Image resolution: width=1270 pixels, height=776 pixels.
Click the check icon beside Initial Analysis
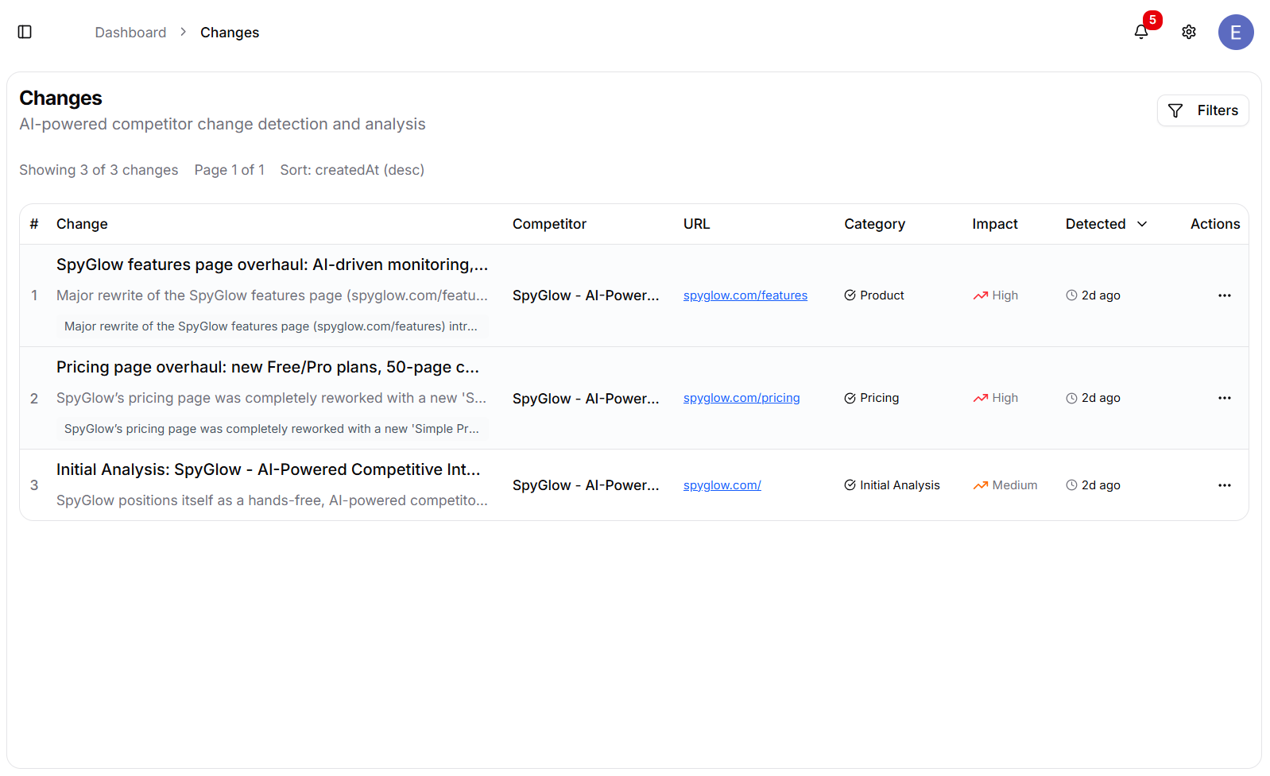pos(850,485)
